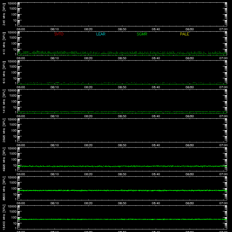The width and height of the screenshot is (232, 232).
Task: Click the 1000 label on the 410 MHz panel
Action: pos(13,38)
